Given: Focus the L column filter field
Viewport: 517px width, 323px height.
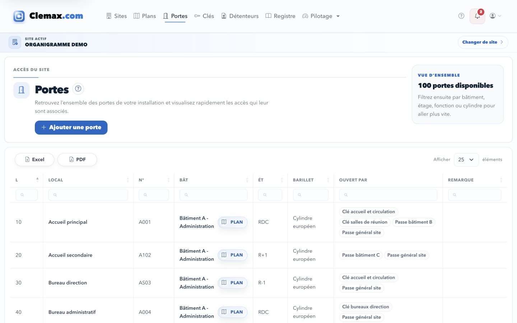Looking at the screenshot, I should (27, 195).
